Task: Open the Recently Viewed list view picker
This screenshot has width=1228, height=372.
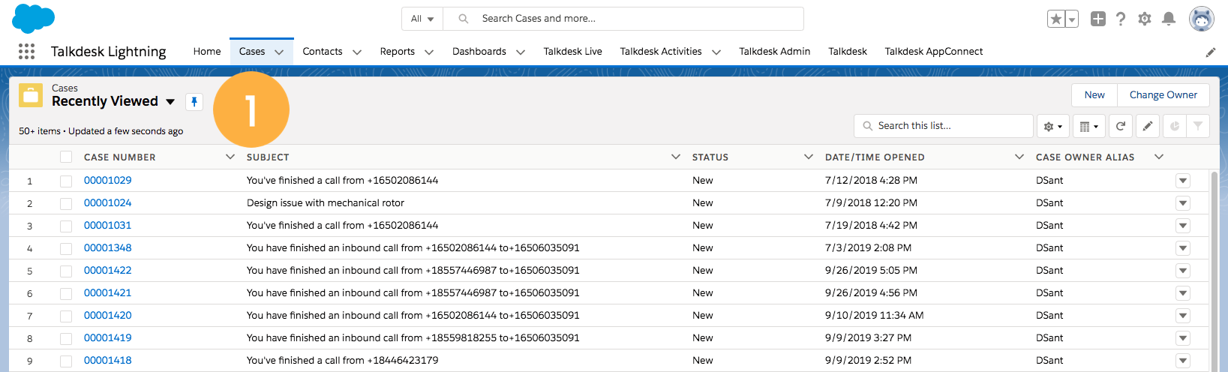Action: (170, 102)
